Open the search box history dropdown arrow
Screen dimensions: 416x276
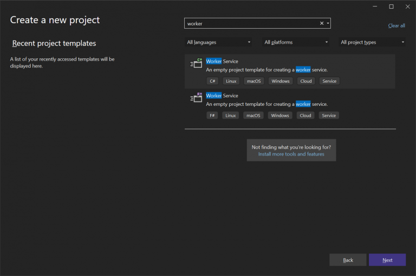point(328,23)
